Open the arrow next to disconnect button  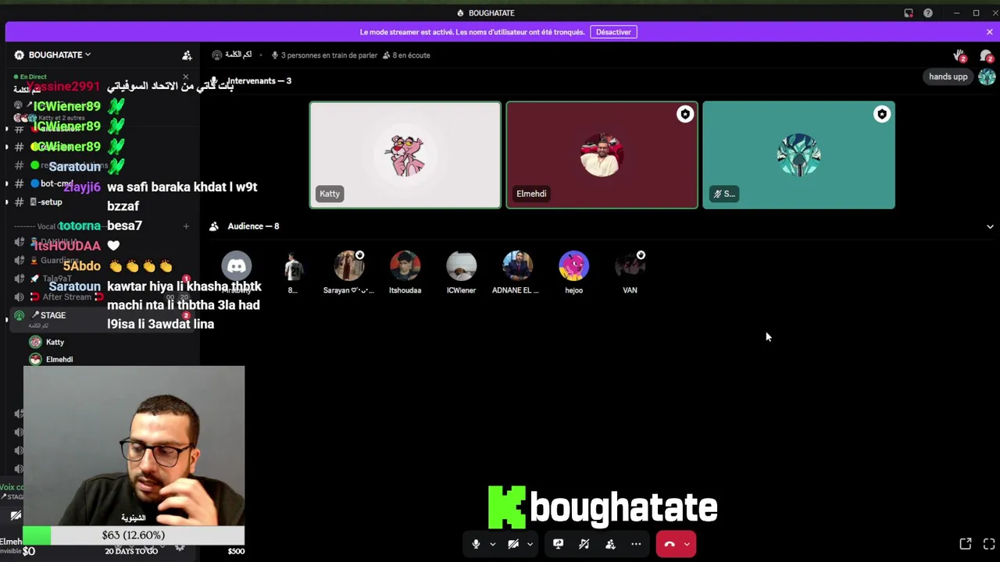687,544
